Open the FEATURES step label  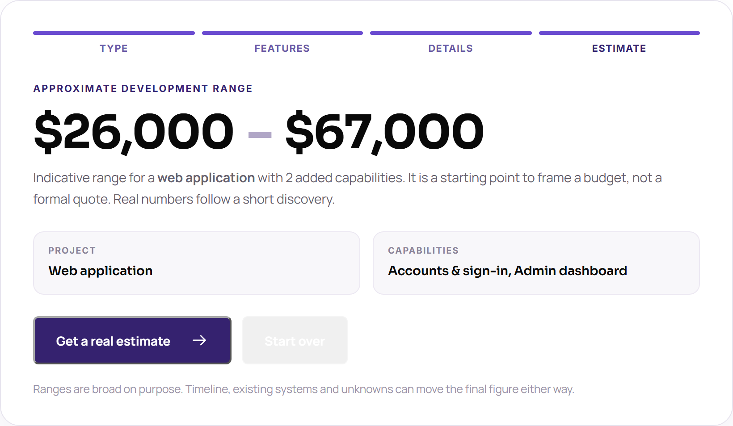pos(282,48)
